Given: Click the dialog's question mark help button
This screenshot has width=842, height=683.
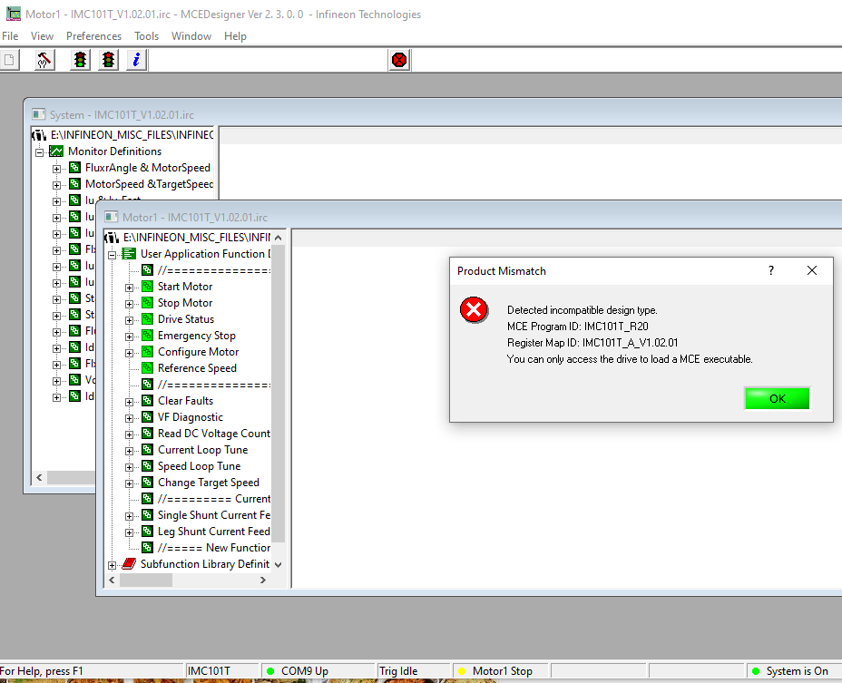Looking at the screenshot, I should (770, 270).
